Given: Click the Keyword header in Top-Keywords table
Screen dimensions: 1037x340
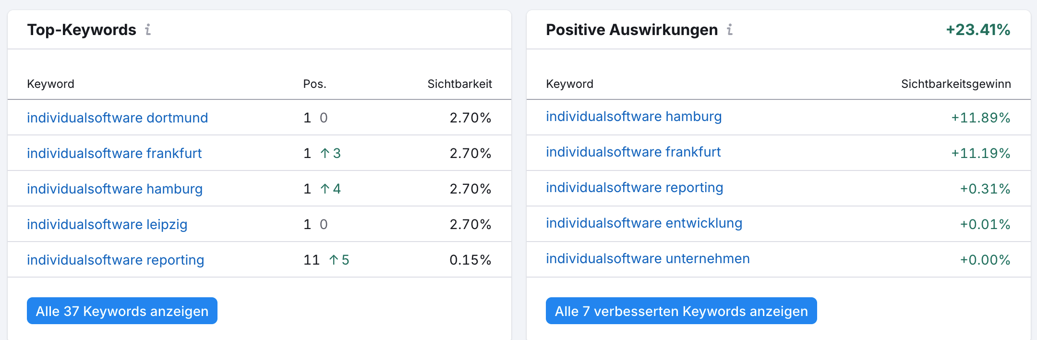Looking at the screenshot, I should 50,84.
